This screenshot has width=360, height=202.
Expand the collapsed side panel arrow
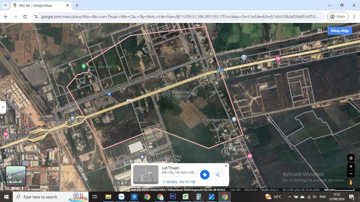click(3, 107)
